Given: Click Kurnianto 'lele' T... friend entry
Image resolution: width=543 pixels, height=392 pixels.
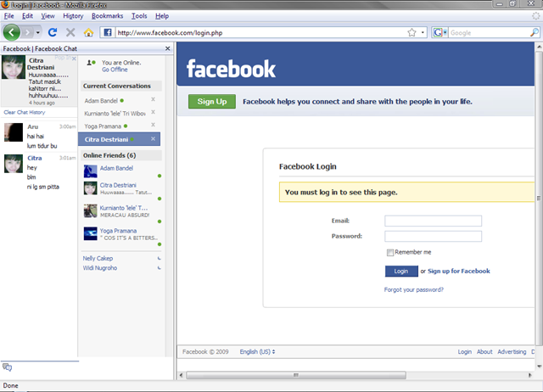Looking at the screenshot, I should point(124,208).
